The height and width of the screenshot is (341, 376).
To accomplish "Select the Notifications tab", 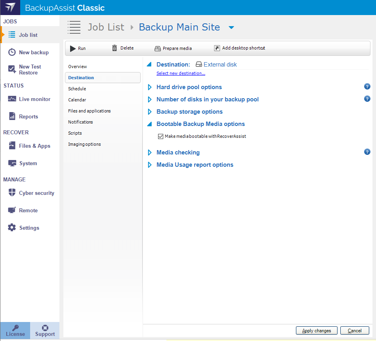I will (x=80, y=122).
